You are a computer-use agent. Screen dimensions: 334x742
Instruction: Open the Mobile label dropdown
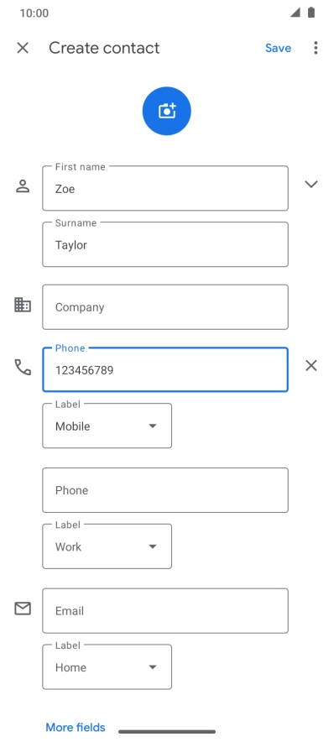(x=107, y=426)
